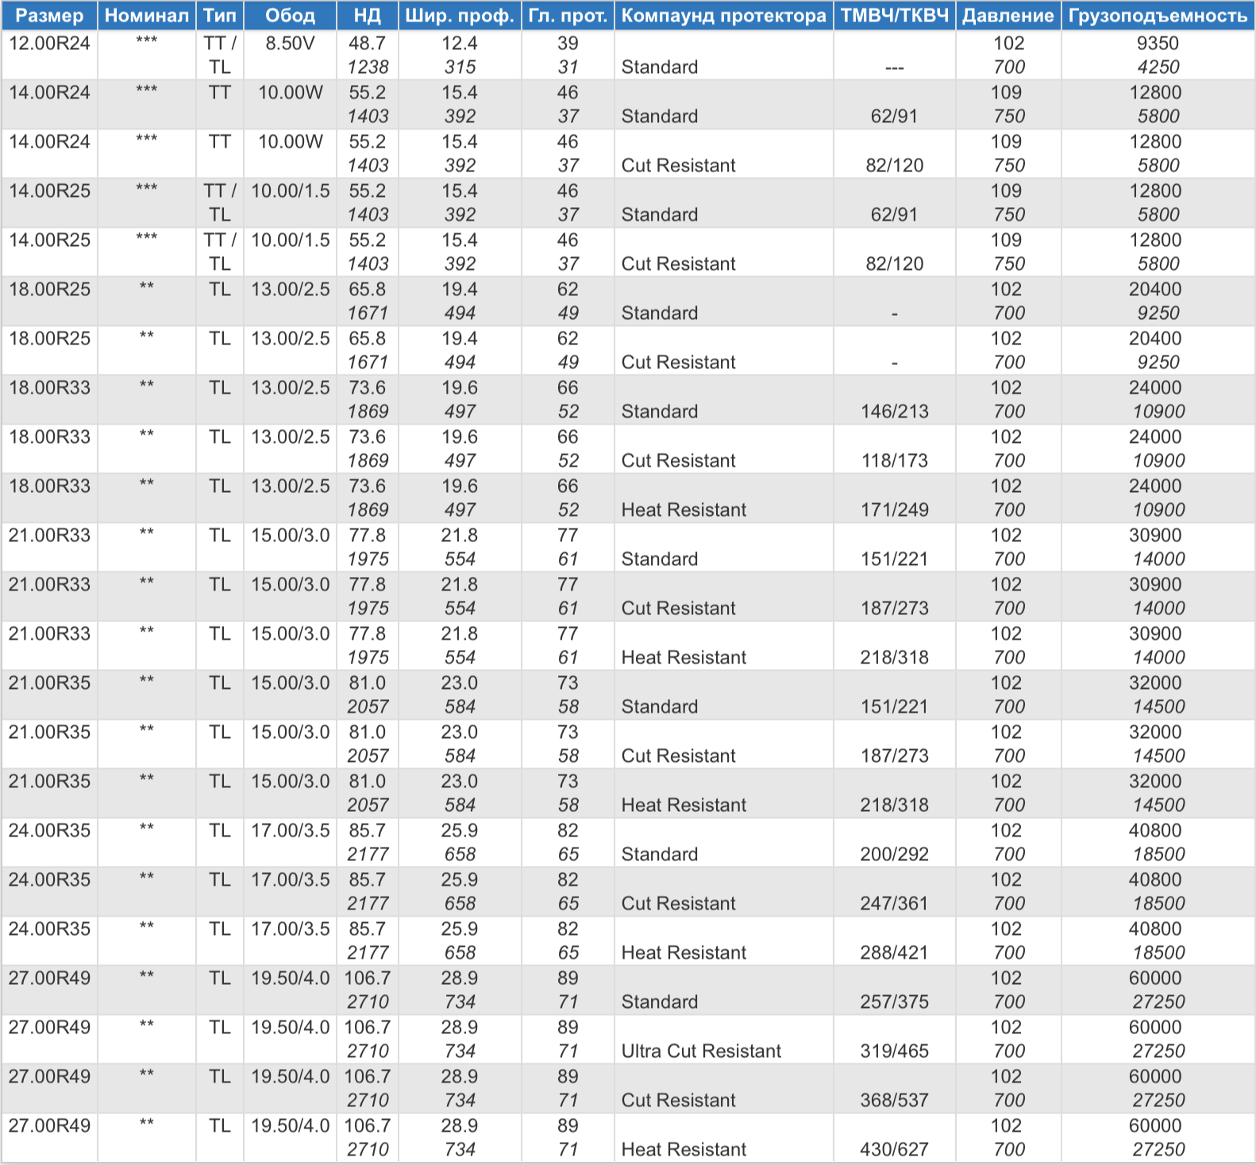Viewport: 1256px width, 1165px height.
Task: Select the Давление column header
Action: (1008, 16)
